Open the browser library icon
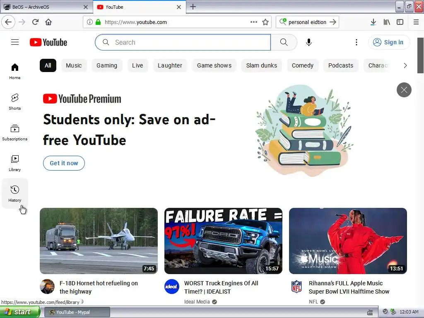This screenshot has height=318, width=424. [x=387, y=22]
